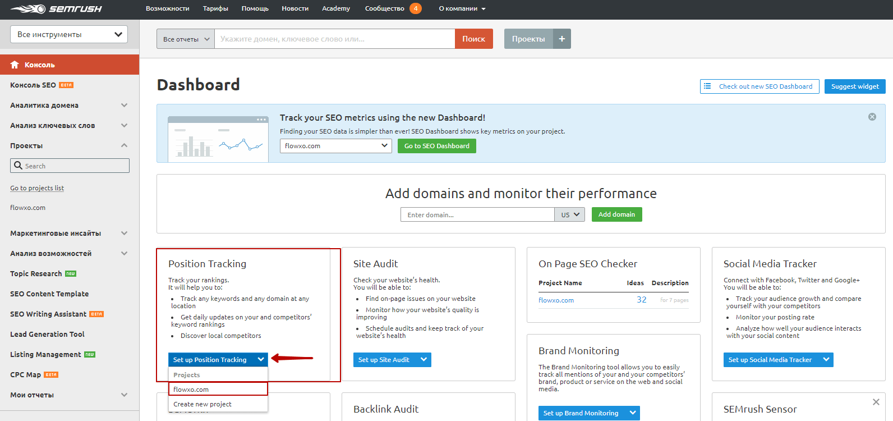The width and height of the screenshot is (893, 421).
Task: Click the SEMrush logo
Action: pos(56,9)
